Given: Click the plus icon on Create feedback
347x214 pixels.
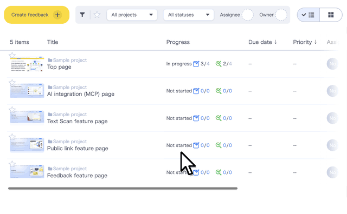Looking at the screenshot, I should coord(57,15).
